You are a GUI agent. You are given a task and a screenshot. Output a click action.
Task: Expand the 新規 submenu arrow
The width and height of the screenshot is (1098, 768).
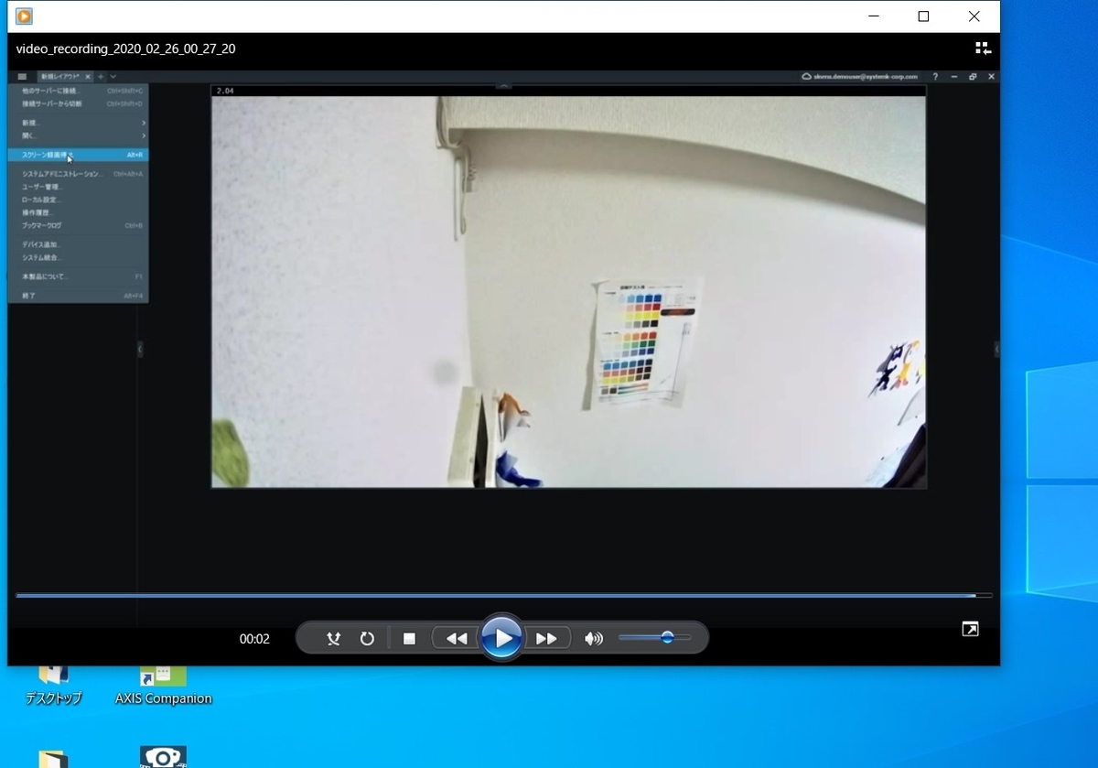tap(143, 122)
